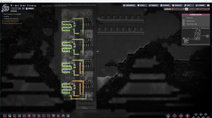The width and height of the screenshot is (212, 118).
Task: Click the Cycle 32 clock dial
Action: pos(5,7)
